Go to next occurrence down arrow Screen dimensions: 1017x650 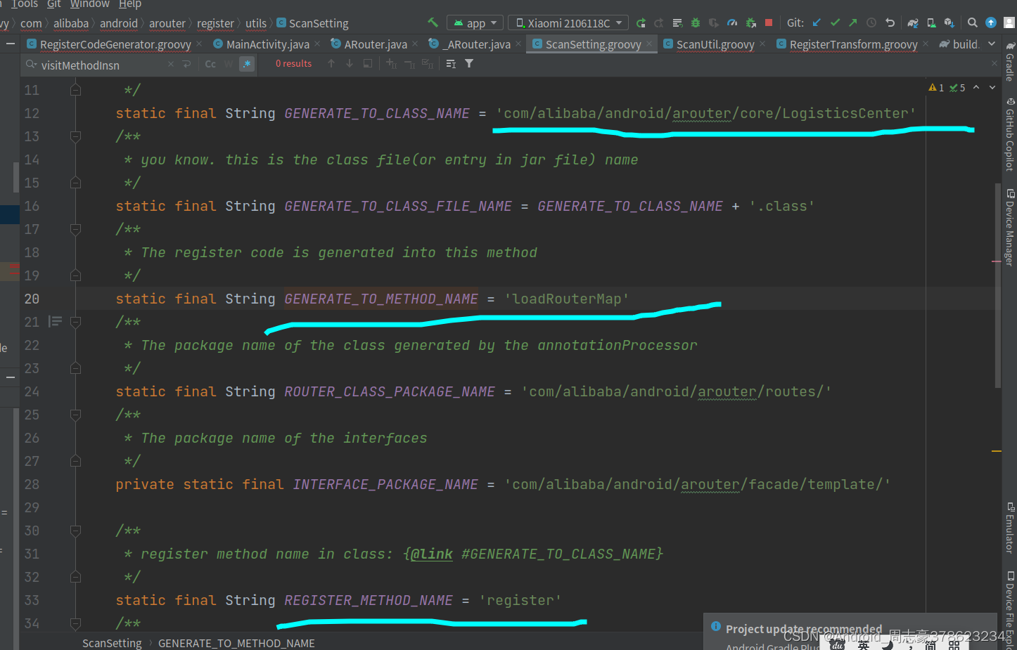click(350, 64)
